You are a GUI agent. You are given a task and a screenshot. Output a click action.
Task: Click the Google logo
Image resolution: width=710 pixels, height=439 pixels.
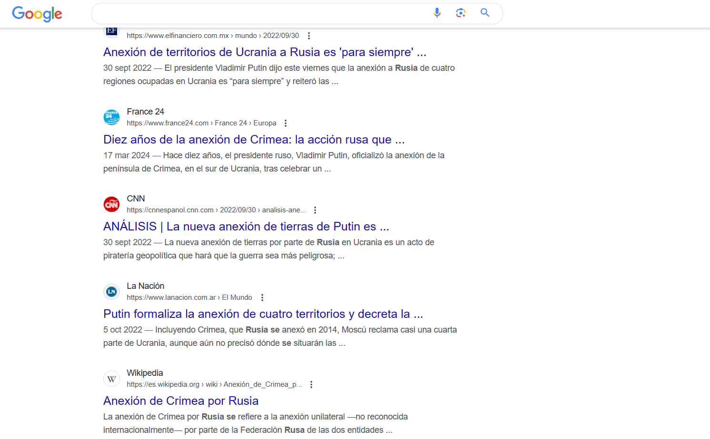pyautogui.click(x=37, y=14)
